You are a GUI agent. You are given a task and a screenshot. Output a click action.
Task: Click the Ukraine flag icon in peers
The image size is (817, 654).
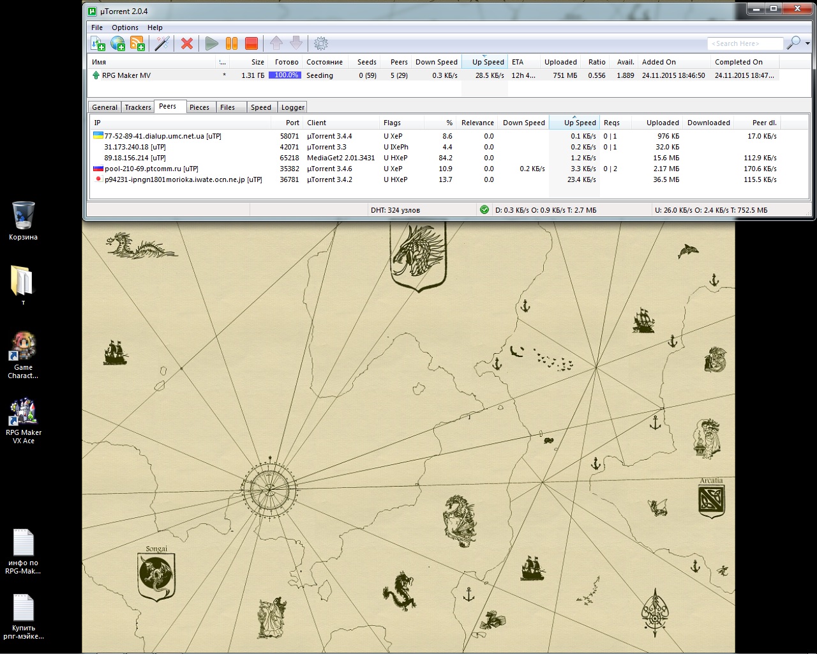click(98, 135)
